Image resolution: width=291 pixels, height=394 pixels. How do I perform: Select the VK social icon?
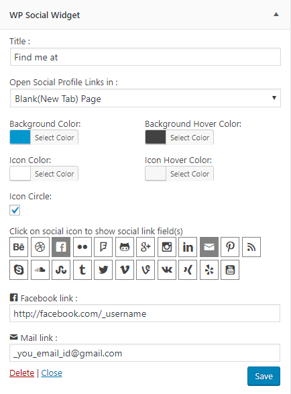(x=167, y=270)
